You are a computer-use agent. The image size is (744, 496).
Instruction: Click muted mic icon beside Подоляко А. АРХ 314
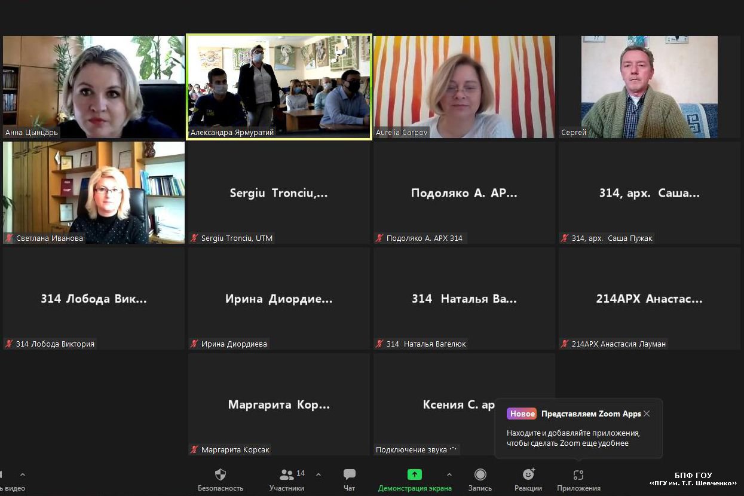pos(379,238)
